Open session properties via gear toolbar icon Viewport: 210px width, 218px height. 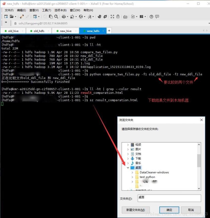(35, 16)
